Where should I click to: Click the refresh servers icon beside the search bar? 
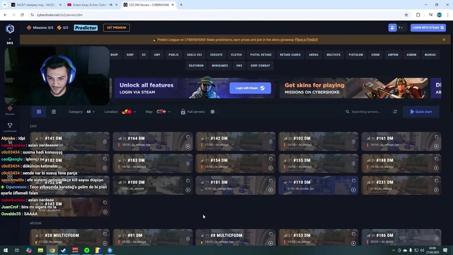point(395,112)
